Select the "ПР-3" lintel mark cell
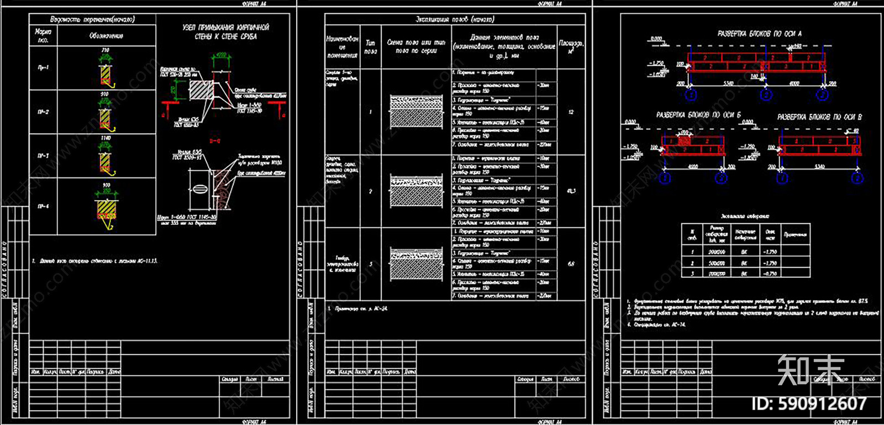Image resolution: width=884 pixels, height=425 pixels. click(43, 156)
